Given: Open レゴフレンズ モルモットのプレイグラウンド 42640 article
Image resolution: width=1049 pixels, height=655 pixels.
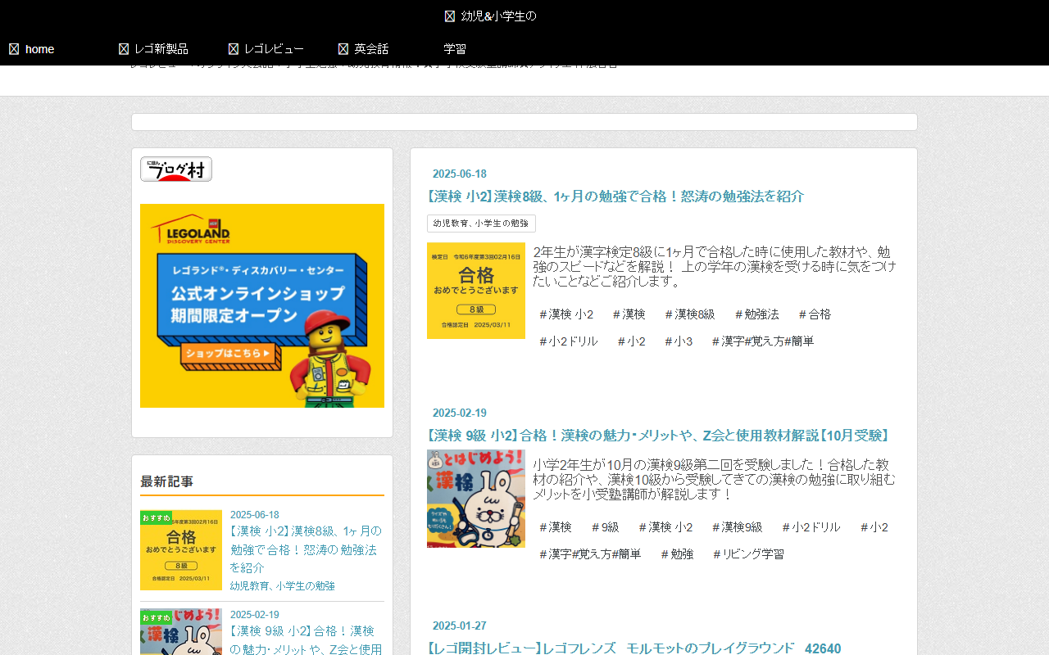Looking at the screenshot, I should pyautogui.click(x=634, y=648).
